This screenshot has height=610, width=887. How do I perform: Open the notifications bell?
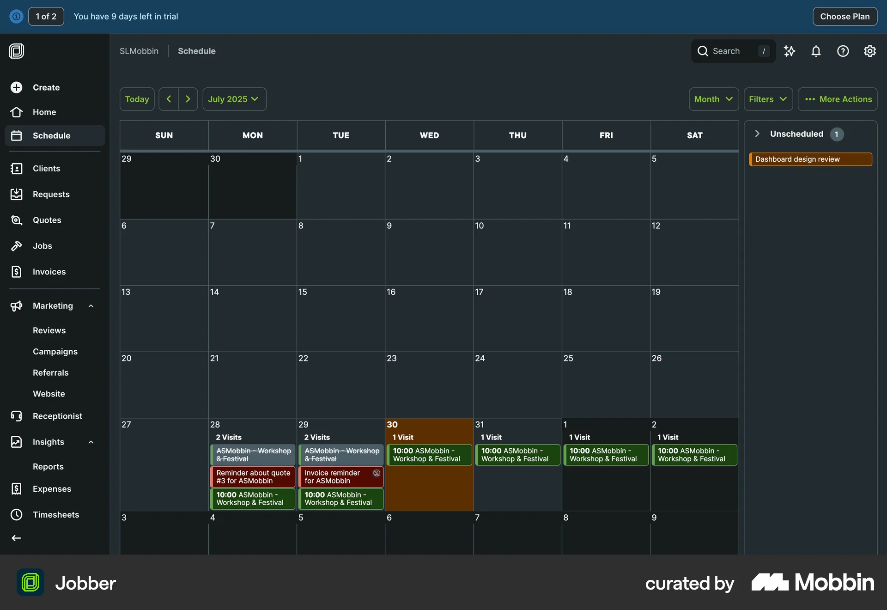coord(816,51)
